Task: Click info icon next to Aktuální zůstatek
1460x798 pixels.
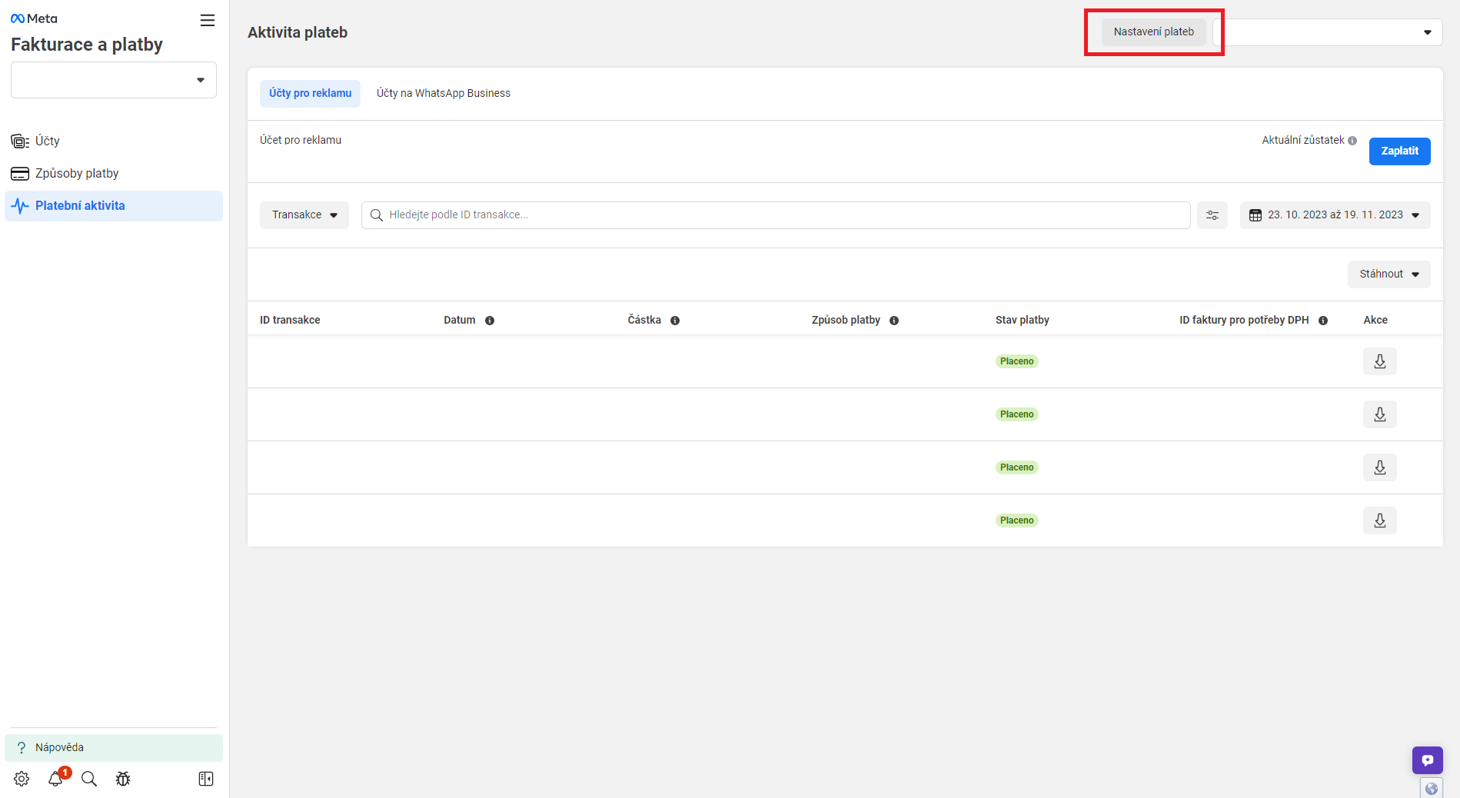Action: click(x=1352, y=141)
